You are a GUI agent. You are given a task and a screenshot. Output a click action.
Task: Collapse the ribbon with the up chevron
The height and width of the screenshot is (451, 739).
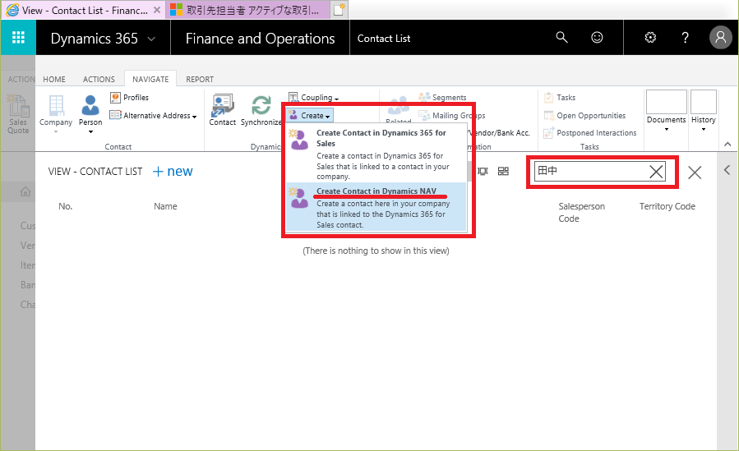[x=727, y=144]
